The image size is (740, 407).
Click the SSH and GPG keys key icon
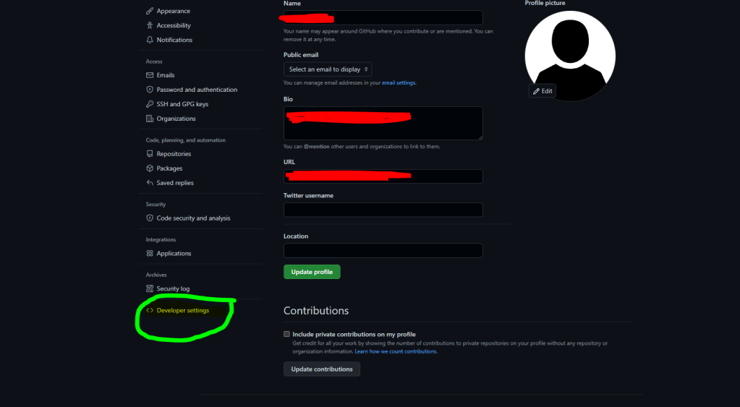(150, 104)
